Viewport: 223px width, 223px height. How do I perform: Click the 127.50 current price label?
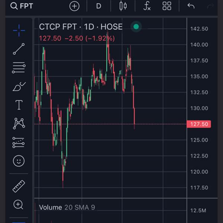199,124
